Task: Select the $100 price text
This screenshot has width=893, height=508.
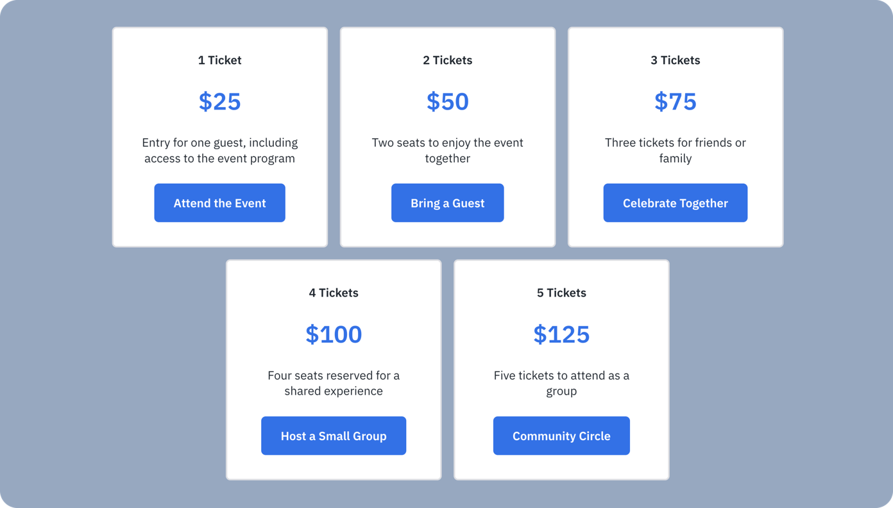Action: pyautogui.click(x=334, y=334)
